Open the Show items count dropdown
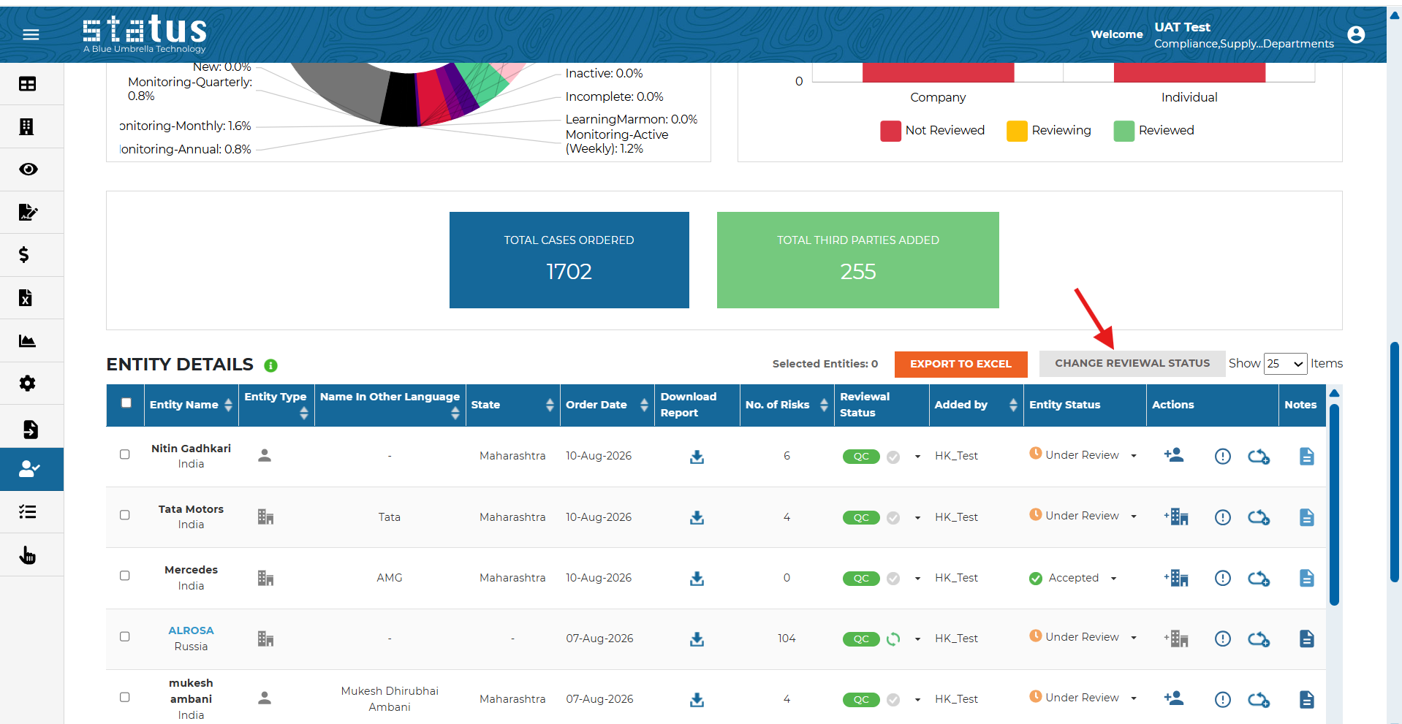The width and height of the screenshot is (1402, 724). tap(1285, 363)
